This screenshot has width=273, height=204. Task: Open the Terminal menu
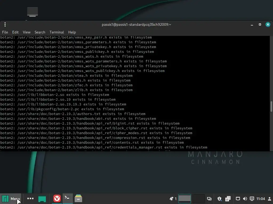pyautogui.click(x=57, y=32)
